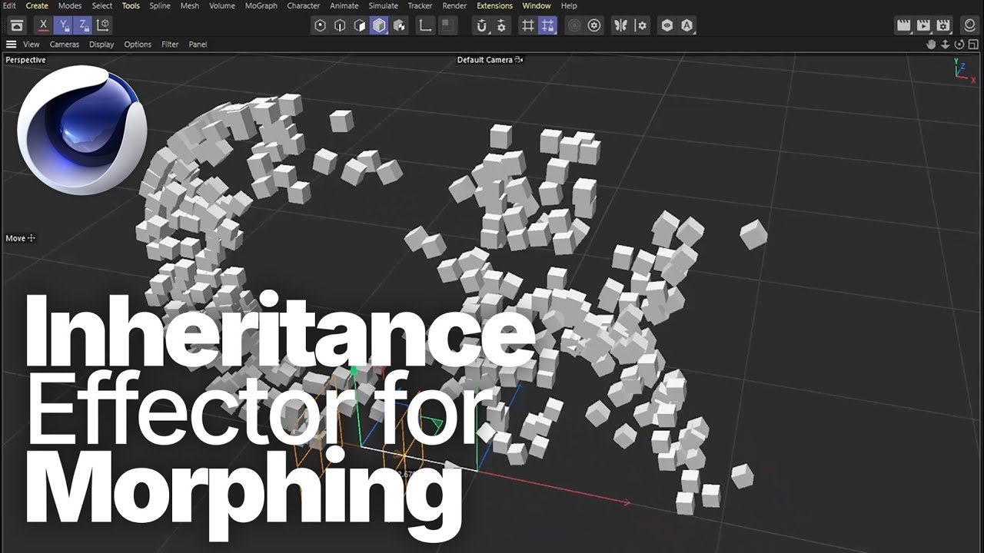The width and height of the screenshot is (984, 553).
Task: Open the Simulate menu
Action: click(x=383, y=5)
